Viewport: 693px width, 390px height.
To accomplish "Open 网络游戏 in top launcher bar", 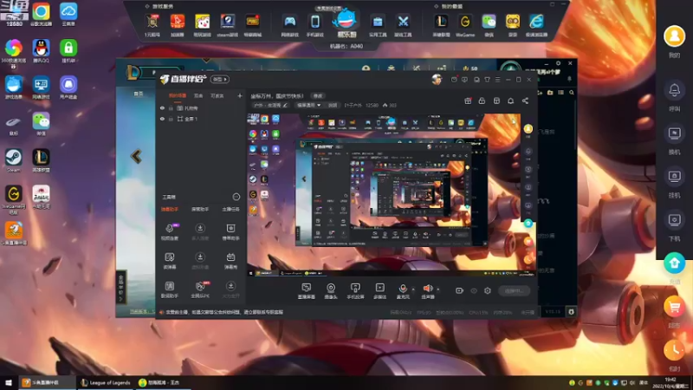I will click(290, 24).
